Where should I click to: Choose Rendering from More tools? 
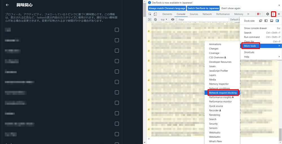tap(222, 115)
